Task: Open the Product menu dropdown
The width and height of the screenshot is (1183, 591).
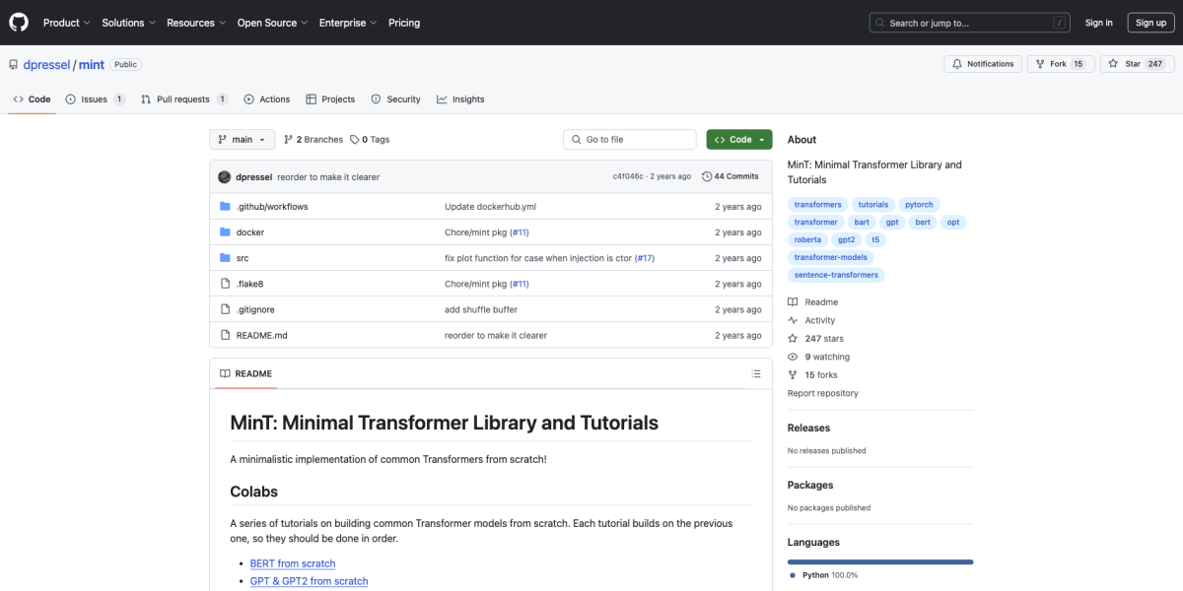Action: point(67,23)
